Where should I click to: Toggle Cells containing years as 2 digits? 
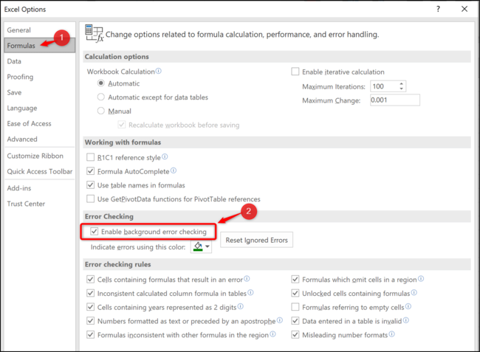[90, 307]
